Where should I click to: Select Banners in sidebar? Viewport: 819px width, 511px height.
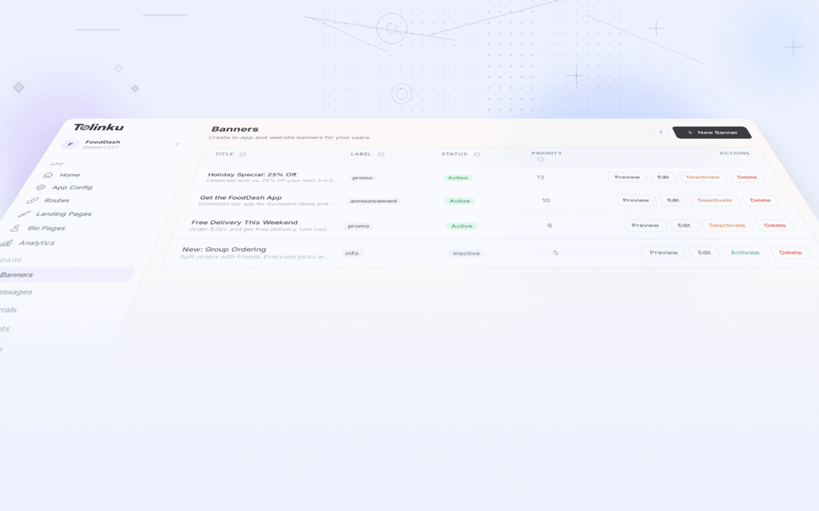(x=66, y=275)
